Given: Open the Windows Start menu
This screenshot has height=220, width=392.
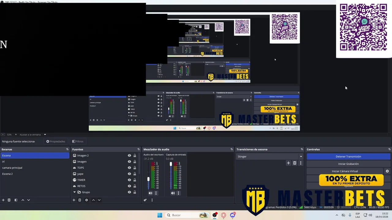Looking at the screenshot, I should coord(160,215).
